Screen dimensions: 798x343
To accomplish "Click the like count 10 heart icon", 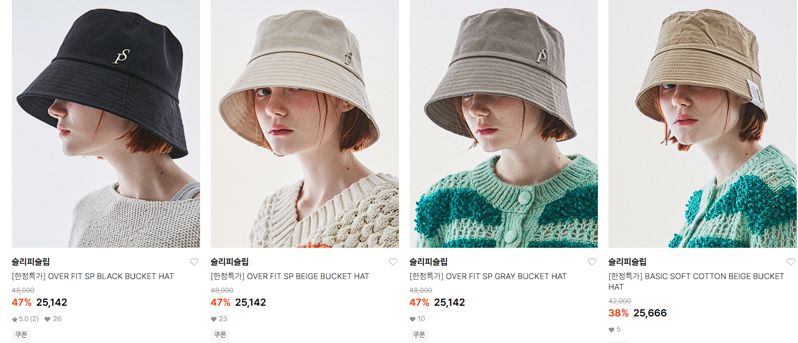I will [x=413, y=319].
